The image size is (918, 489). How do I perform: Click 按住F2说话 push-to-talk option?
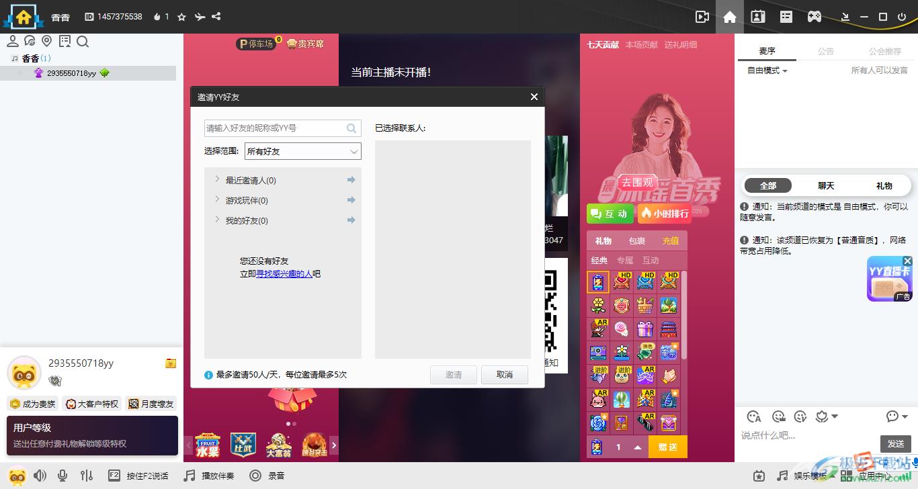tap(138, 476)
